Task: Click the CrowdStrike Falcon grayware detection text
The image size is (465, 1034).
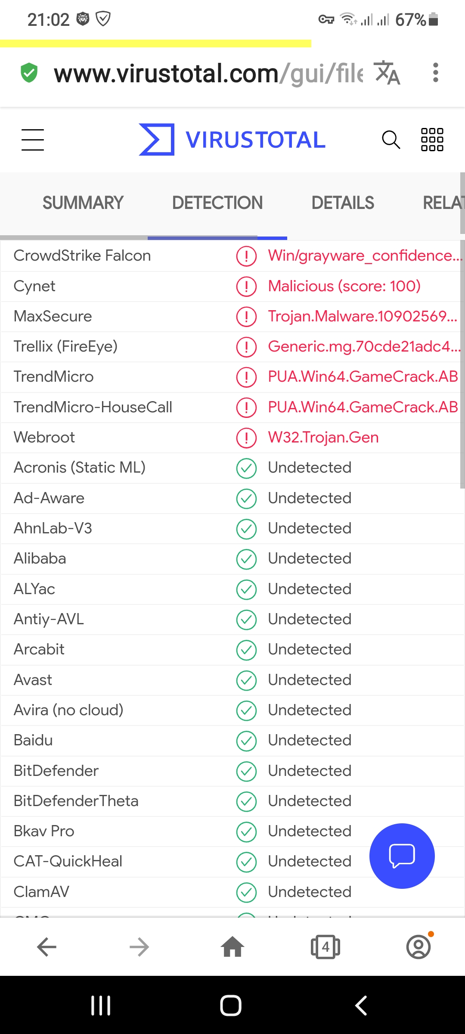Action: click(364, 256)
